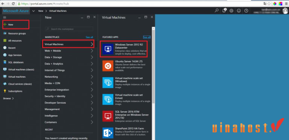Click See all next to FEATURED APPS
Image resolution: width=289 pixels, height=140 pixels.
point(147,37)
